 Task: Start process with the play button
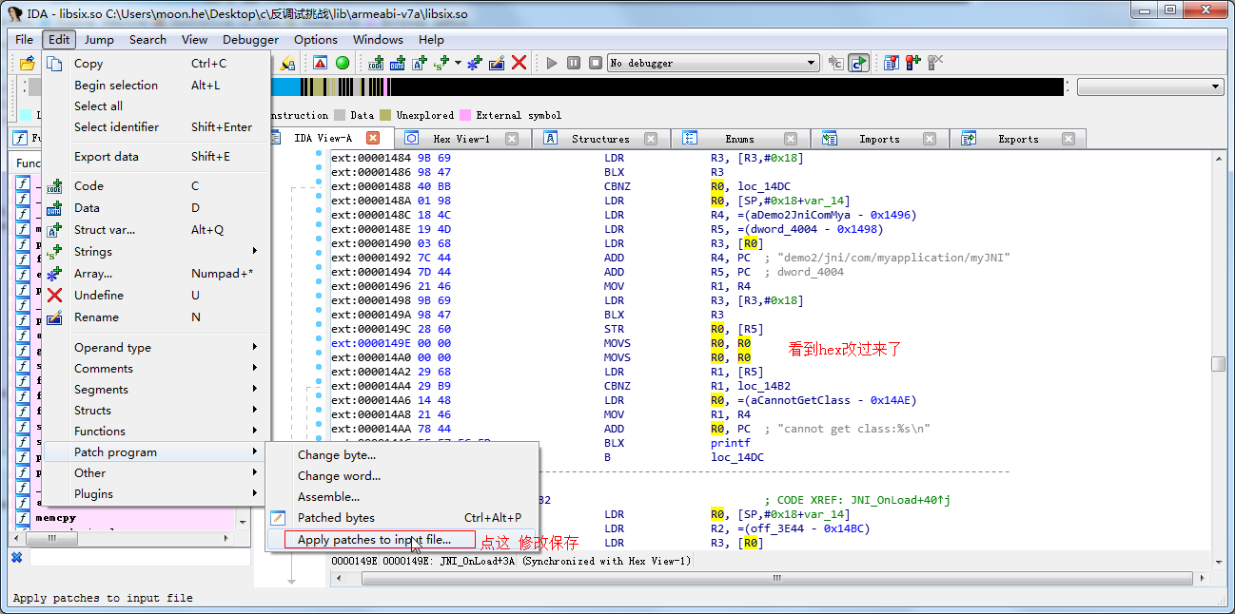(x=552, y=63)
